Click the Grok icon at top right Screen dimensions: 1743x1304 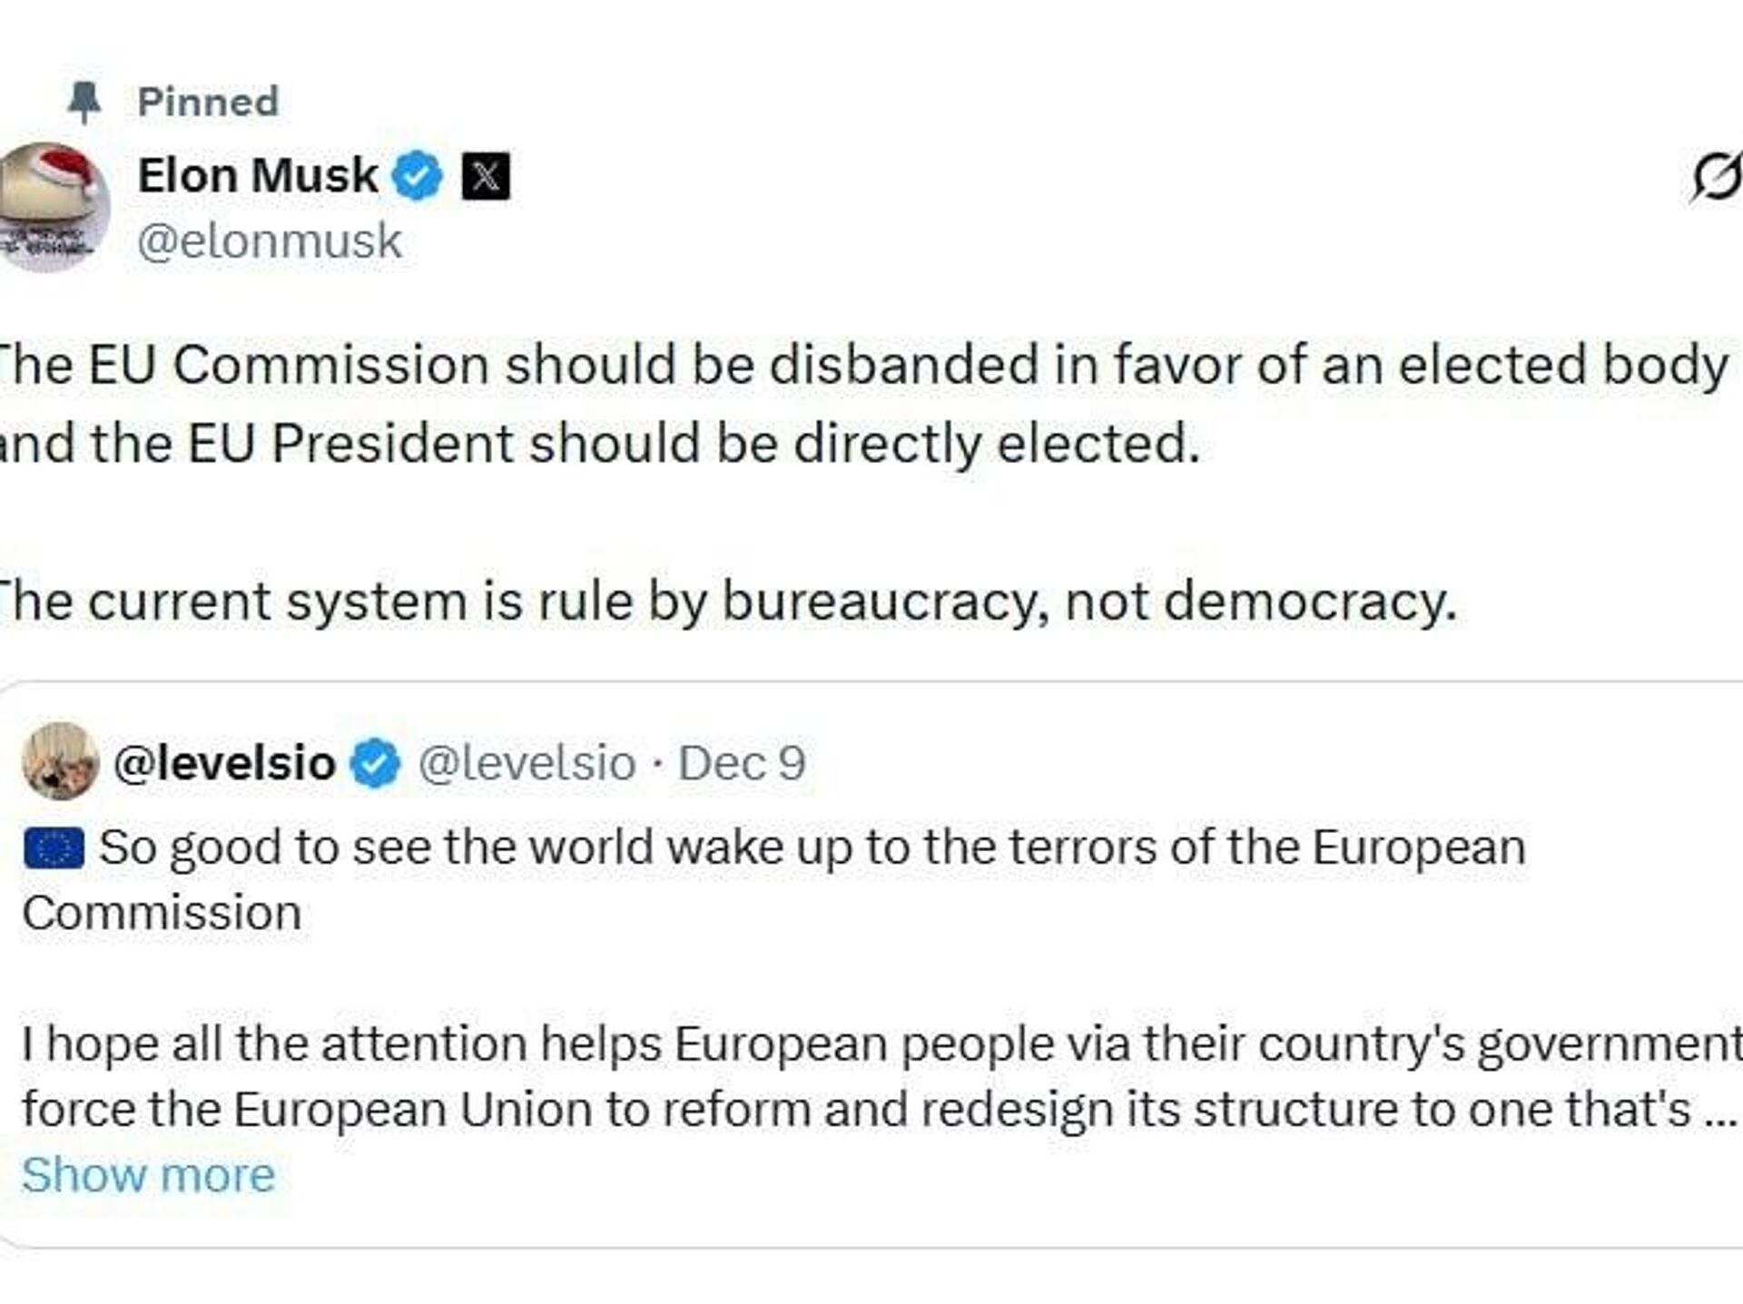pyautogui.click(x=1716, y=176)
